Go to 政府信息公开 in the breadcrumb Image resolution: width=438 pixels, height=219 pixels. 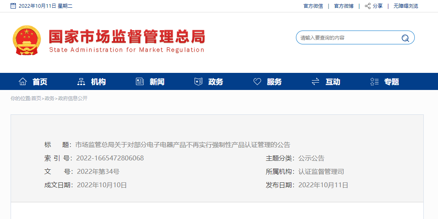pyautogui.click(x=73, y=99)
